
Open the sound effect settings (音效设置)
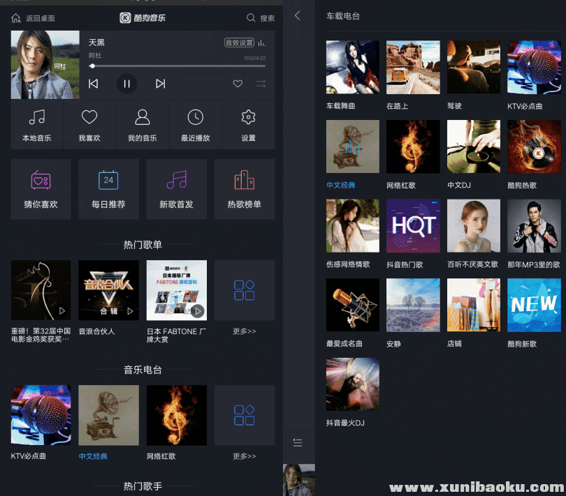[239, 43]
